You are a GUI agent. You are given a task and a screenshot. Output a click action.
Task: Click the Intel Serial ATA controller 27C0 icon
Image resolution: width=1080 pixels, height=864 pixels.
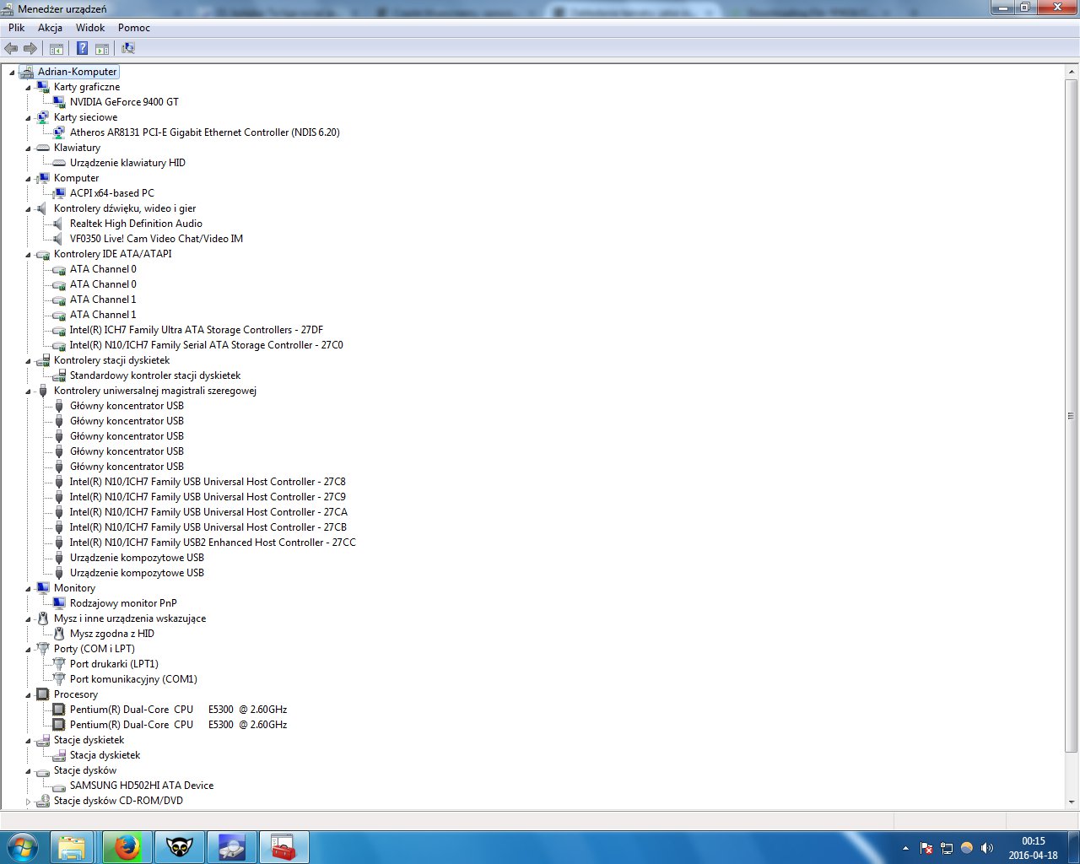point(59,345)
